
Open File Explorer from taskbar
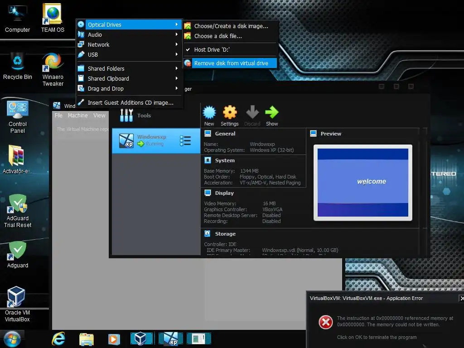pos(87,339)
